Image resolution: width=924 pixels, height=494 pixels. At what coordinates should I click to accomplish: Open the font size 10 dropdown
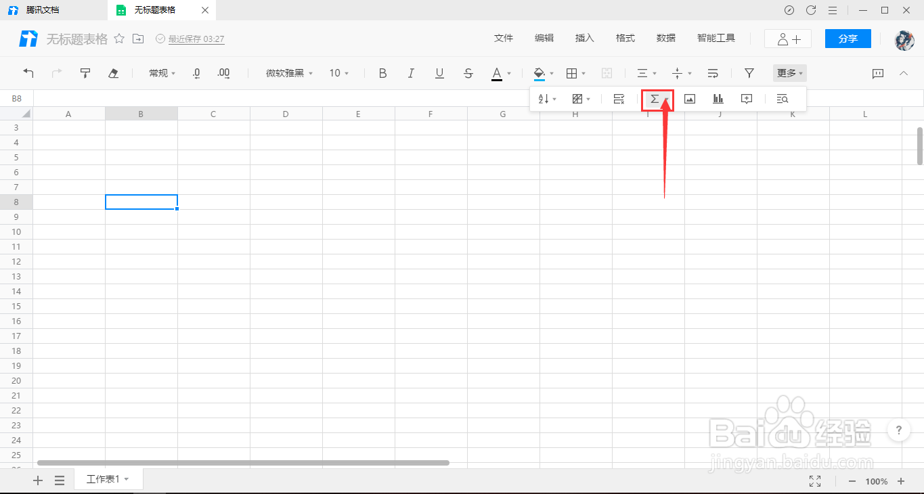pyautogui.click(x=339, y=73)
